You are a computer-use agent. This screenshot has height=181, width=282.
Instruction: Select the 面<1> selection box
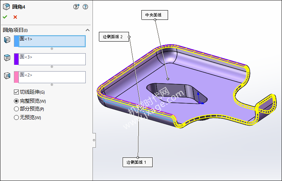click(52, 41)
